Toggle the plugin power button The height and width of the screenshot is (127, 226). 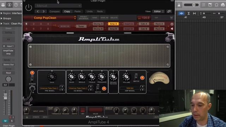[x=29, y=7]
